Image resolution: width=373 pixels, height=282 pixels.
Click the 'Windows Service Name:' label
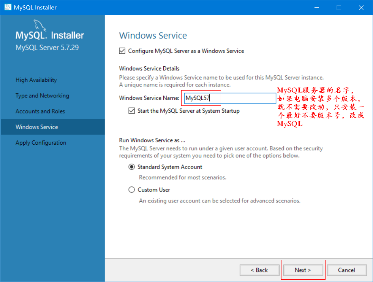149,98
